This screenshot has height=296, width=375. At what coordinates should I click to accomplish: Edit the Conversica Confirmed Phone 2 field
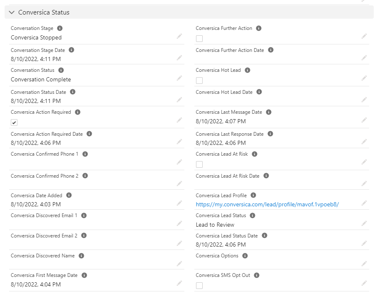pyautogui.click(x=179, y=183)
